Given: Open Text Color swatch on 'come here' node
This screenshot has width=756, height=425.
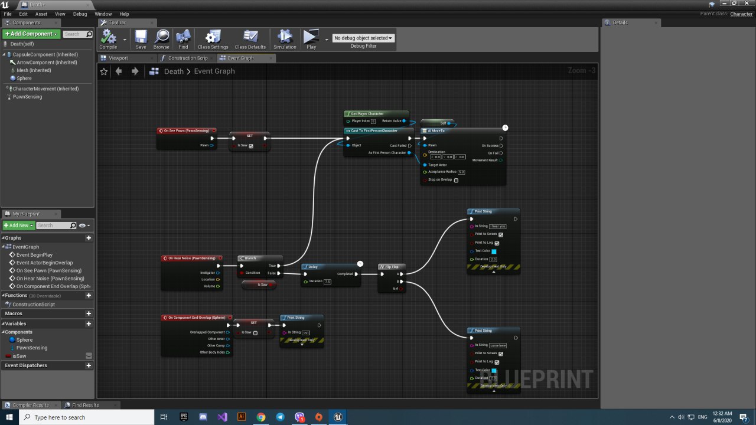Looking at the screenshot, I should pyautogui.click(x=494, y=371).
